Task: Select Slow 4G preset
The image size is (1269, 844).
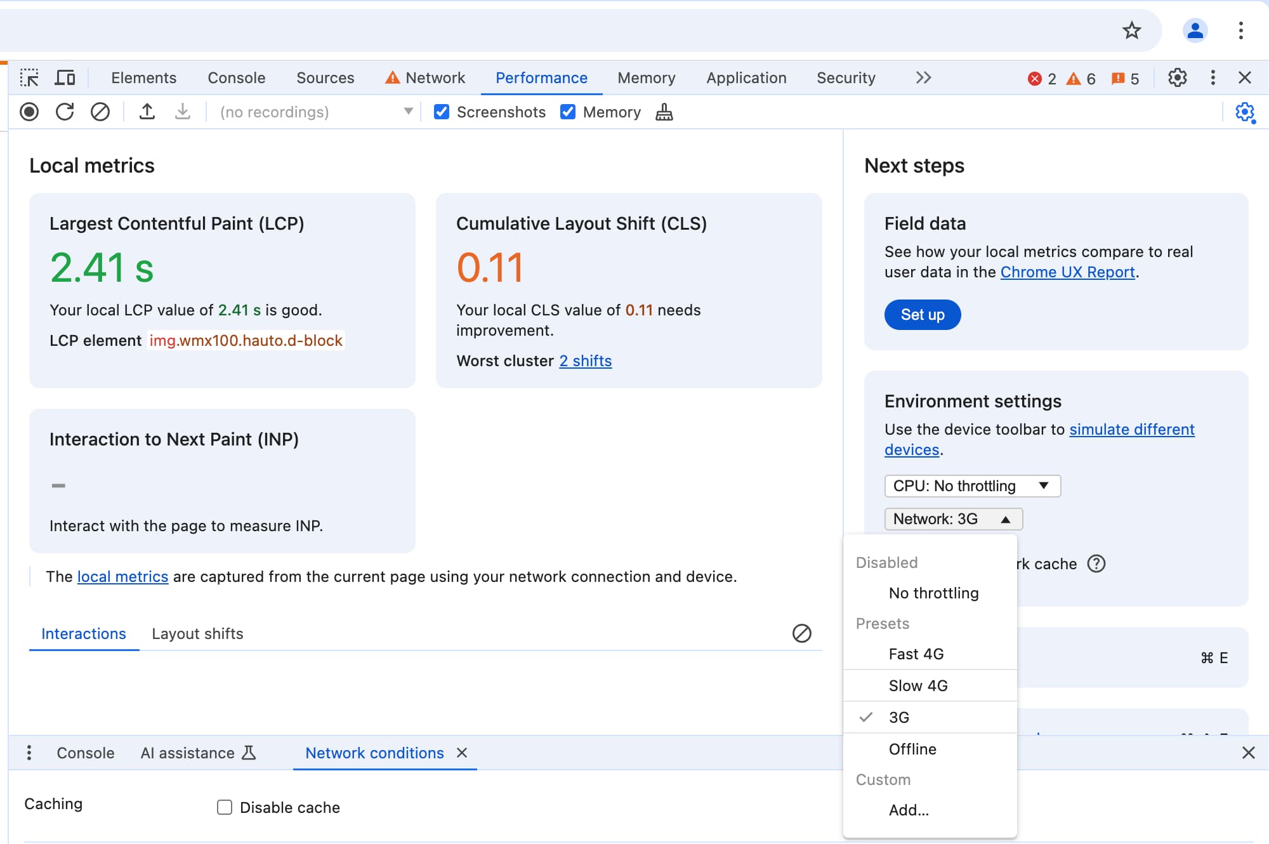Action: (x=930, y=685)
